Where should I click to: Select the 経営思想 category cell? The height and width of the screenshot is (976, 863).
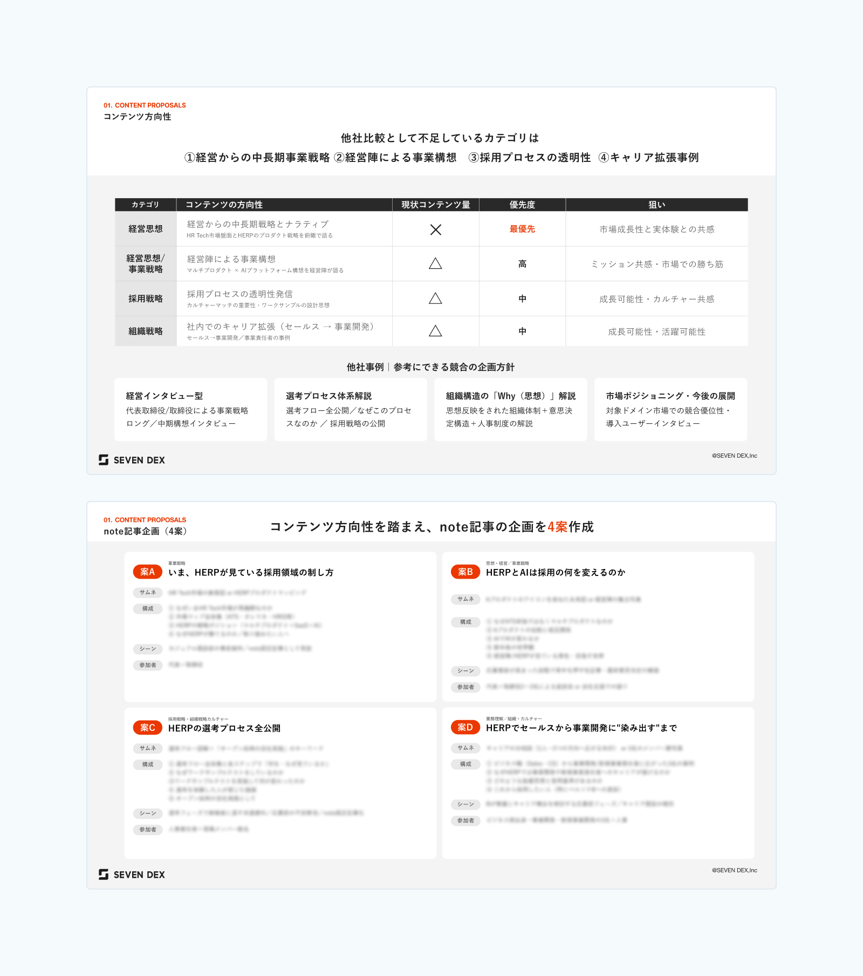pos(146,229)
